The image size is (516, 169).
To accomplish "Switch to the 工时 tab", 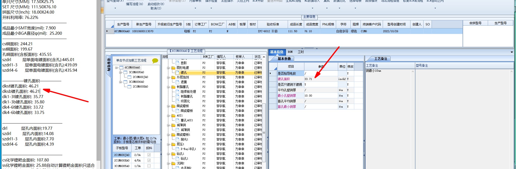I will point(301,52).
